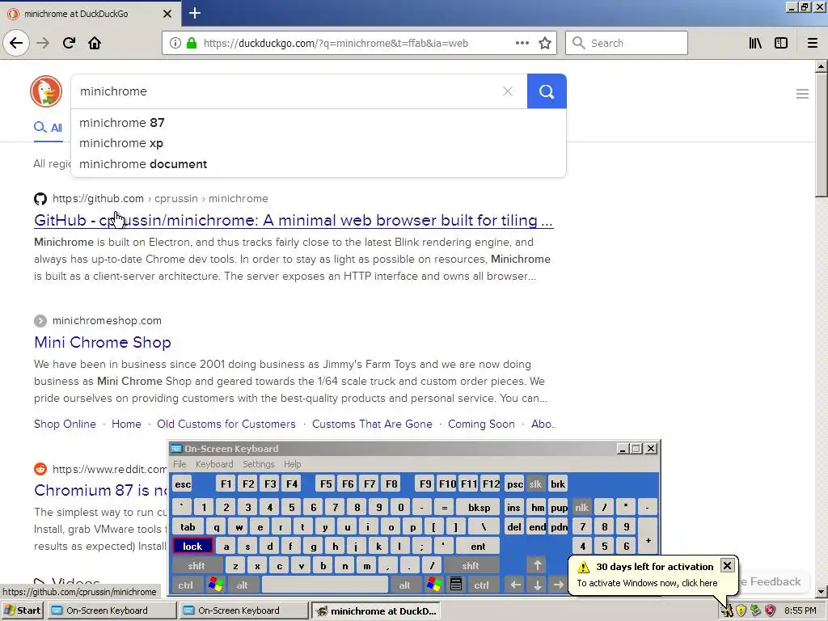
Task: Open page actions three-dot menu
Action: (x=522, y=44)
